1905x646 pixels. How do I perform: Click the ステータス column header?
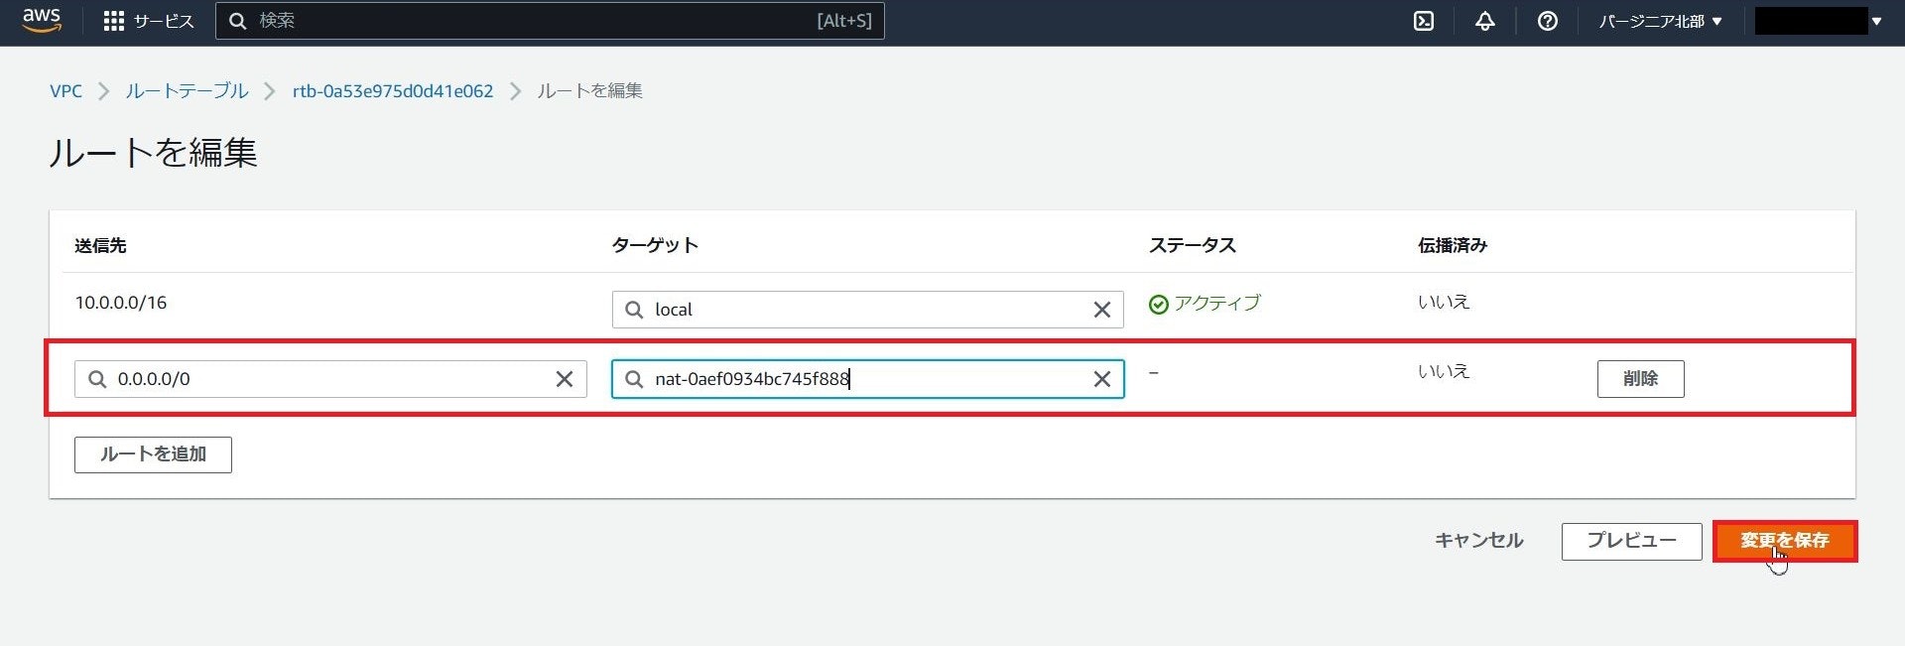1192,245
